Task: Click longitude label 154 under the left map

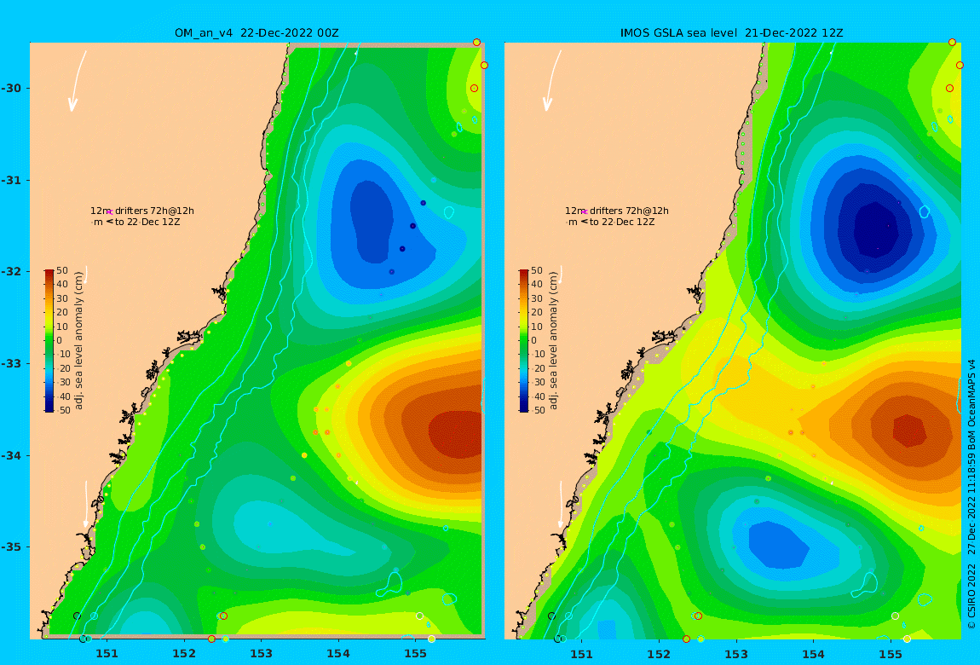Action: click(x=338, y=655)
